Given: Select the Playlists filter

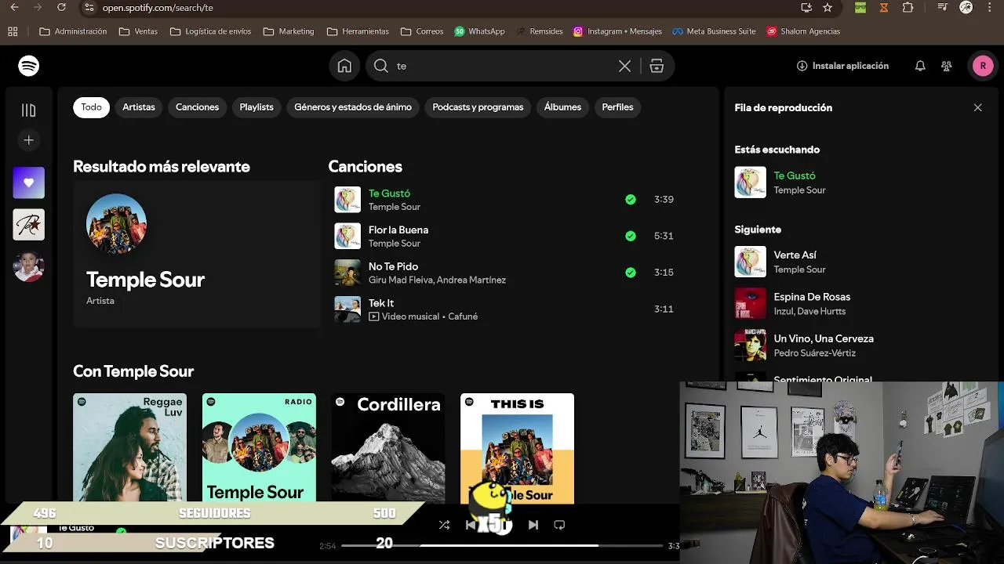Looking at the screenshot, I should click(256, 107).
